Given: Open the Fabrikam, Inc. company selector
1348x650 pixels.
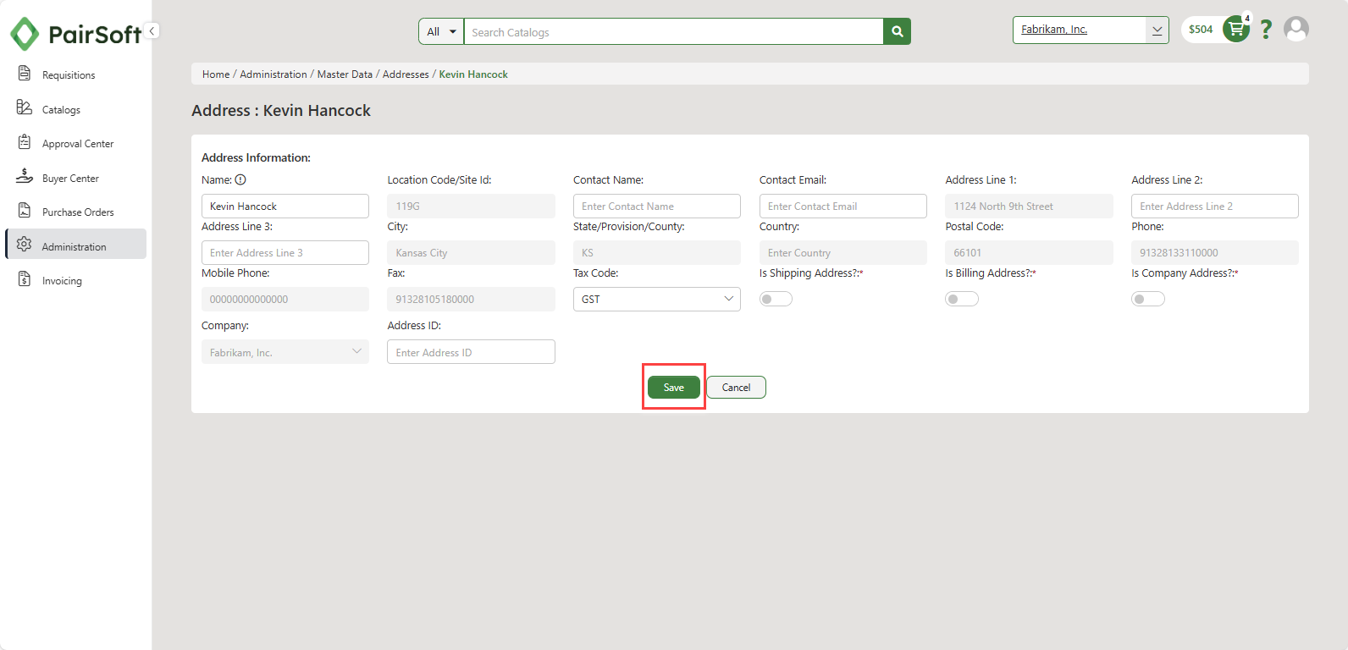Looking at the screenshot, I should click(x=1091, y=30).
